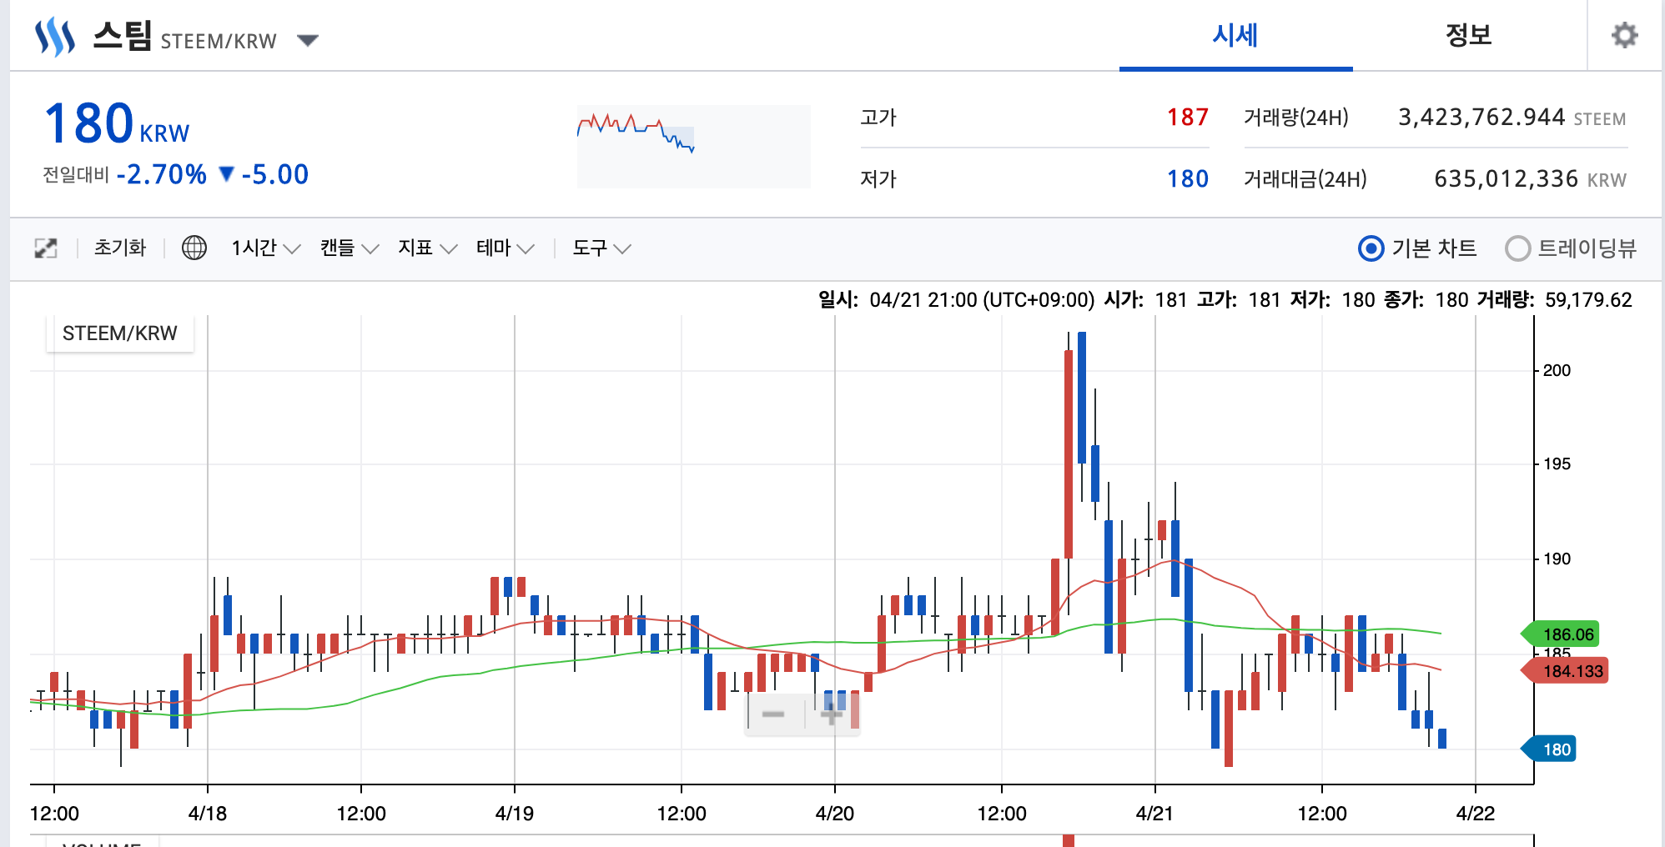Click the 저가 180 value in the summary panel
The height and width of the screenshot is (847, 1665).
click(1188, 179)
